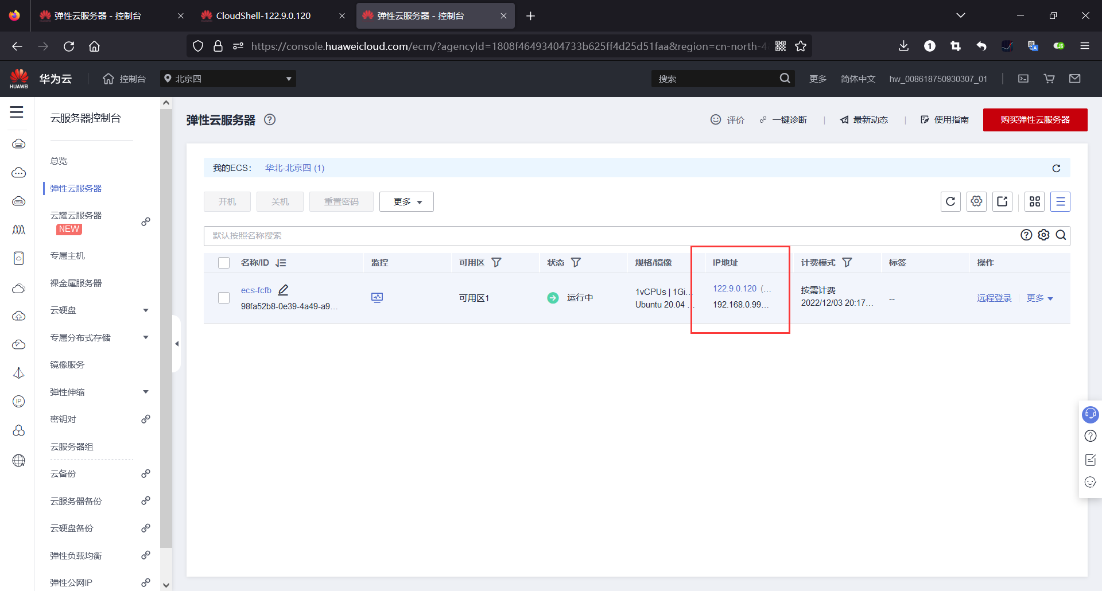Select all servers with header checkbox

[x=224, y=263]
